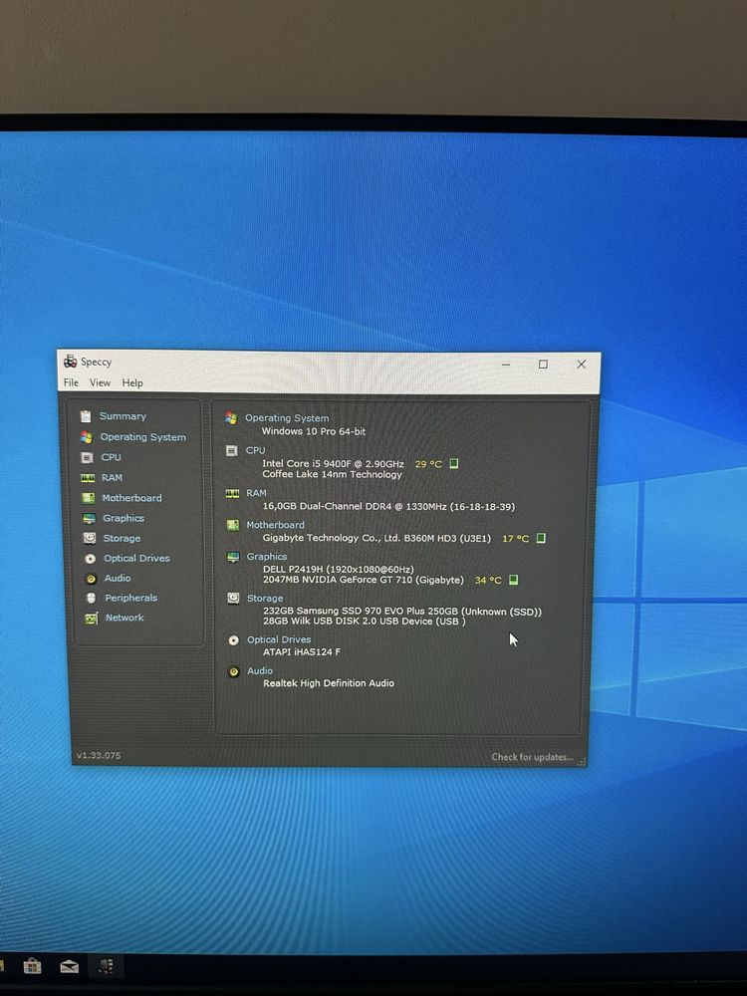Screen dimensions: 747x996
Task: Click the Audio speaker icon in sidebar
Action: (x=91, y=579)
